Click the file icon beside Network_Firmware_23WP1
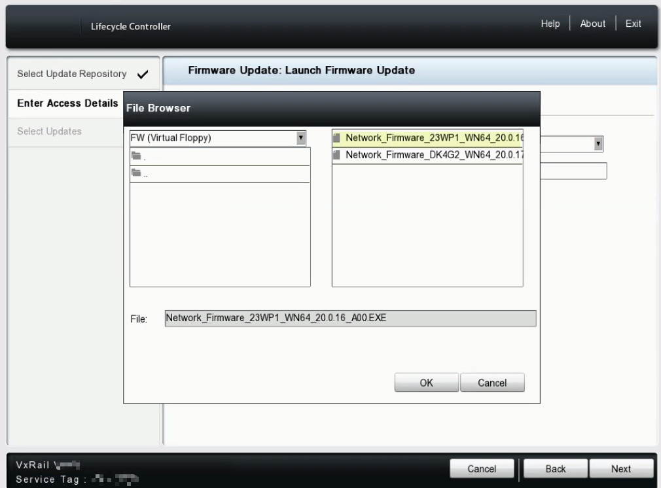The width and height of the screenshot is (661, 488). pos(337,137)
